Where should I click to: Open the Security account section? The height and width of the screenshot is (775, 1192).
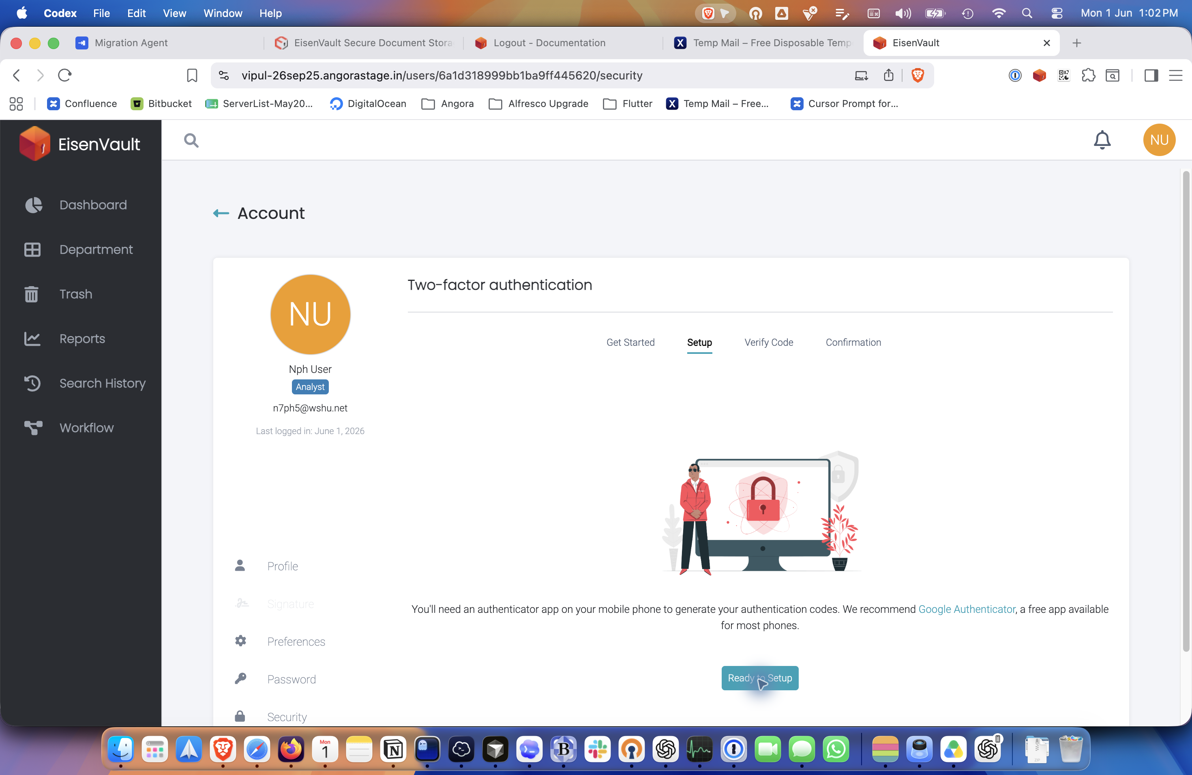point(271,717)
